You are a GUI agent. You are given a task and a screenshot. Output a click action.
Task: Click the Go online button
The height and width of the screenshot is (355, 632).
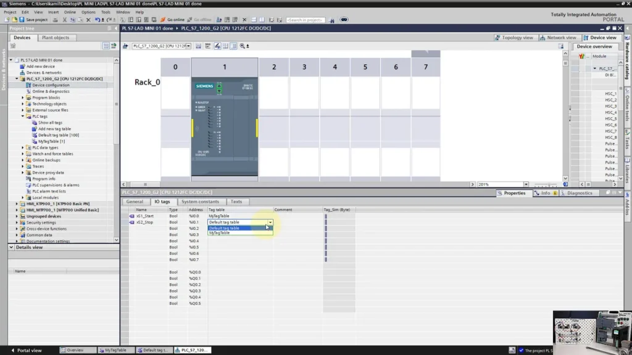click(x=173, y=20)
